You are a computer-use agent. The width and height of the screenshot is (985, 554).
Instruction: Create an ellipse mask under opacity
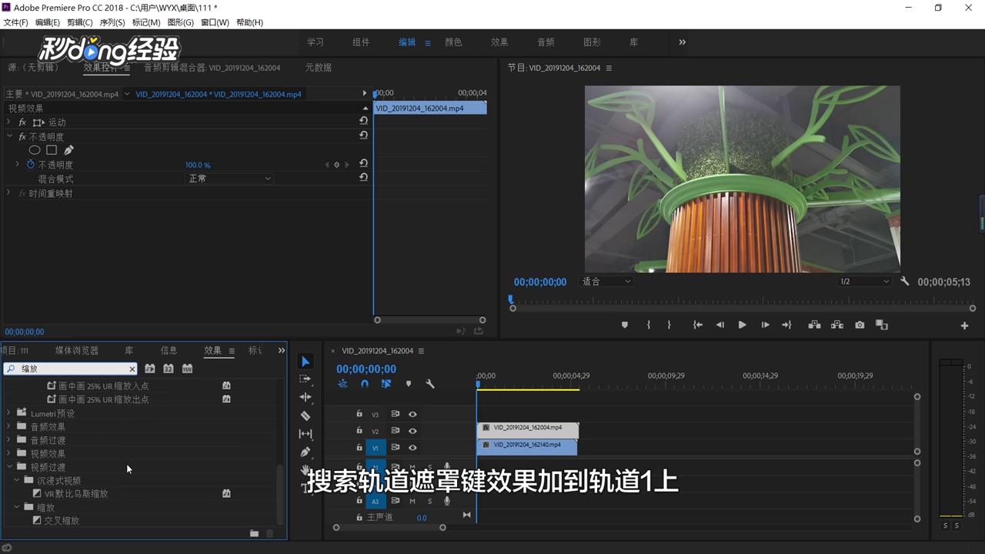[35, 150]
